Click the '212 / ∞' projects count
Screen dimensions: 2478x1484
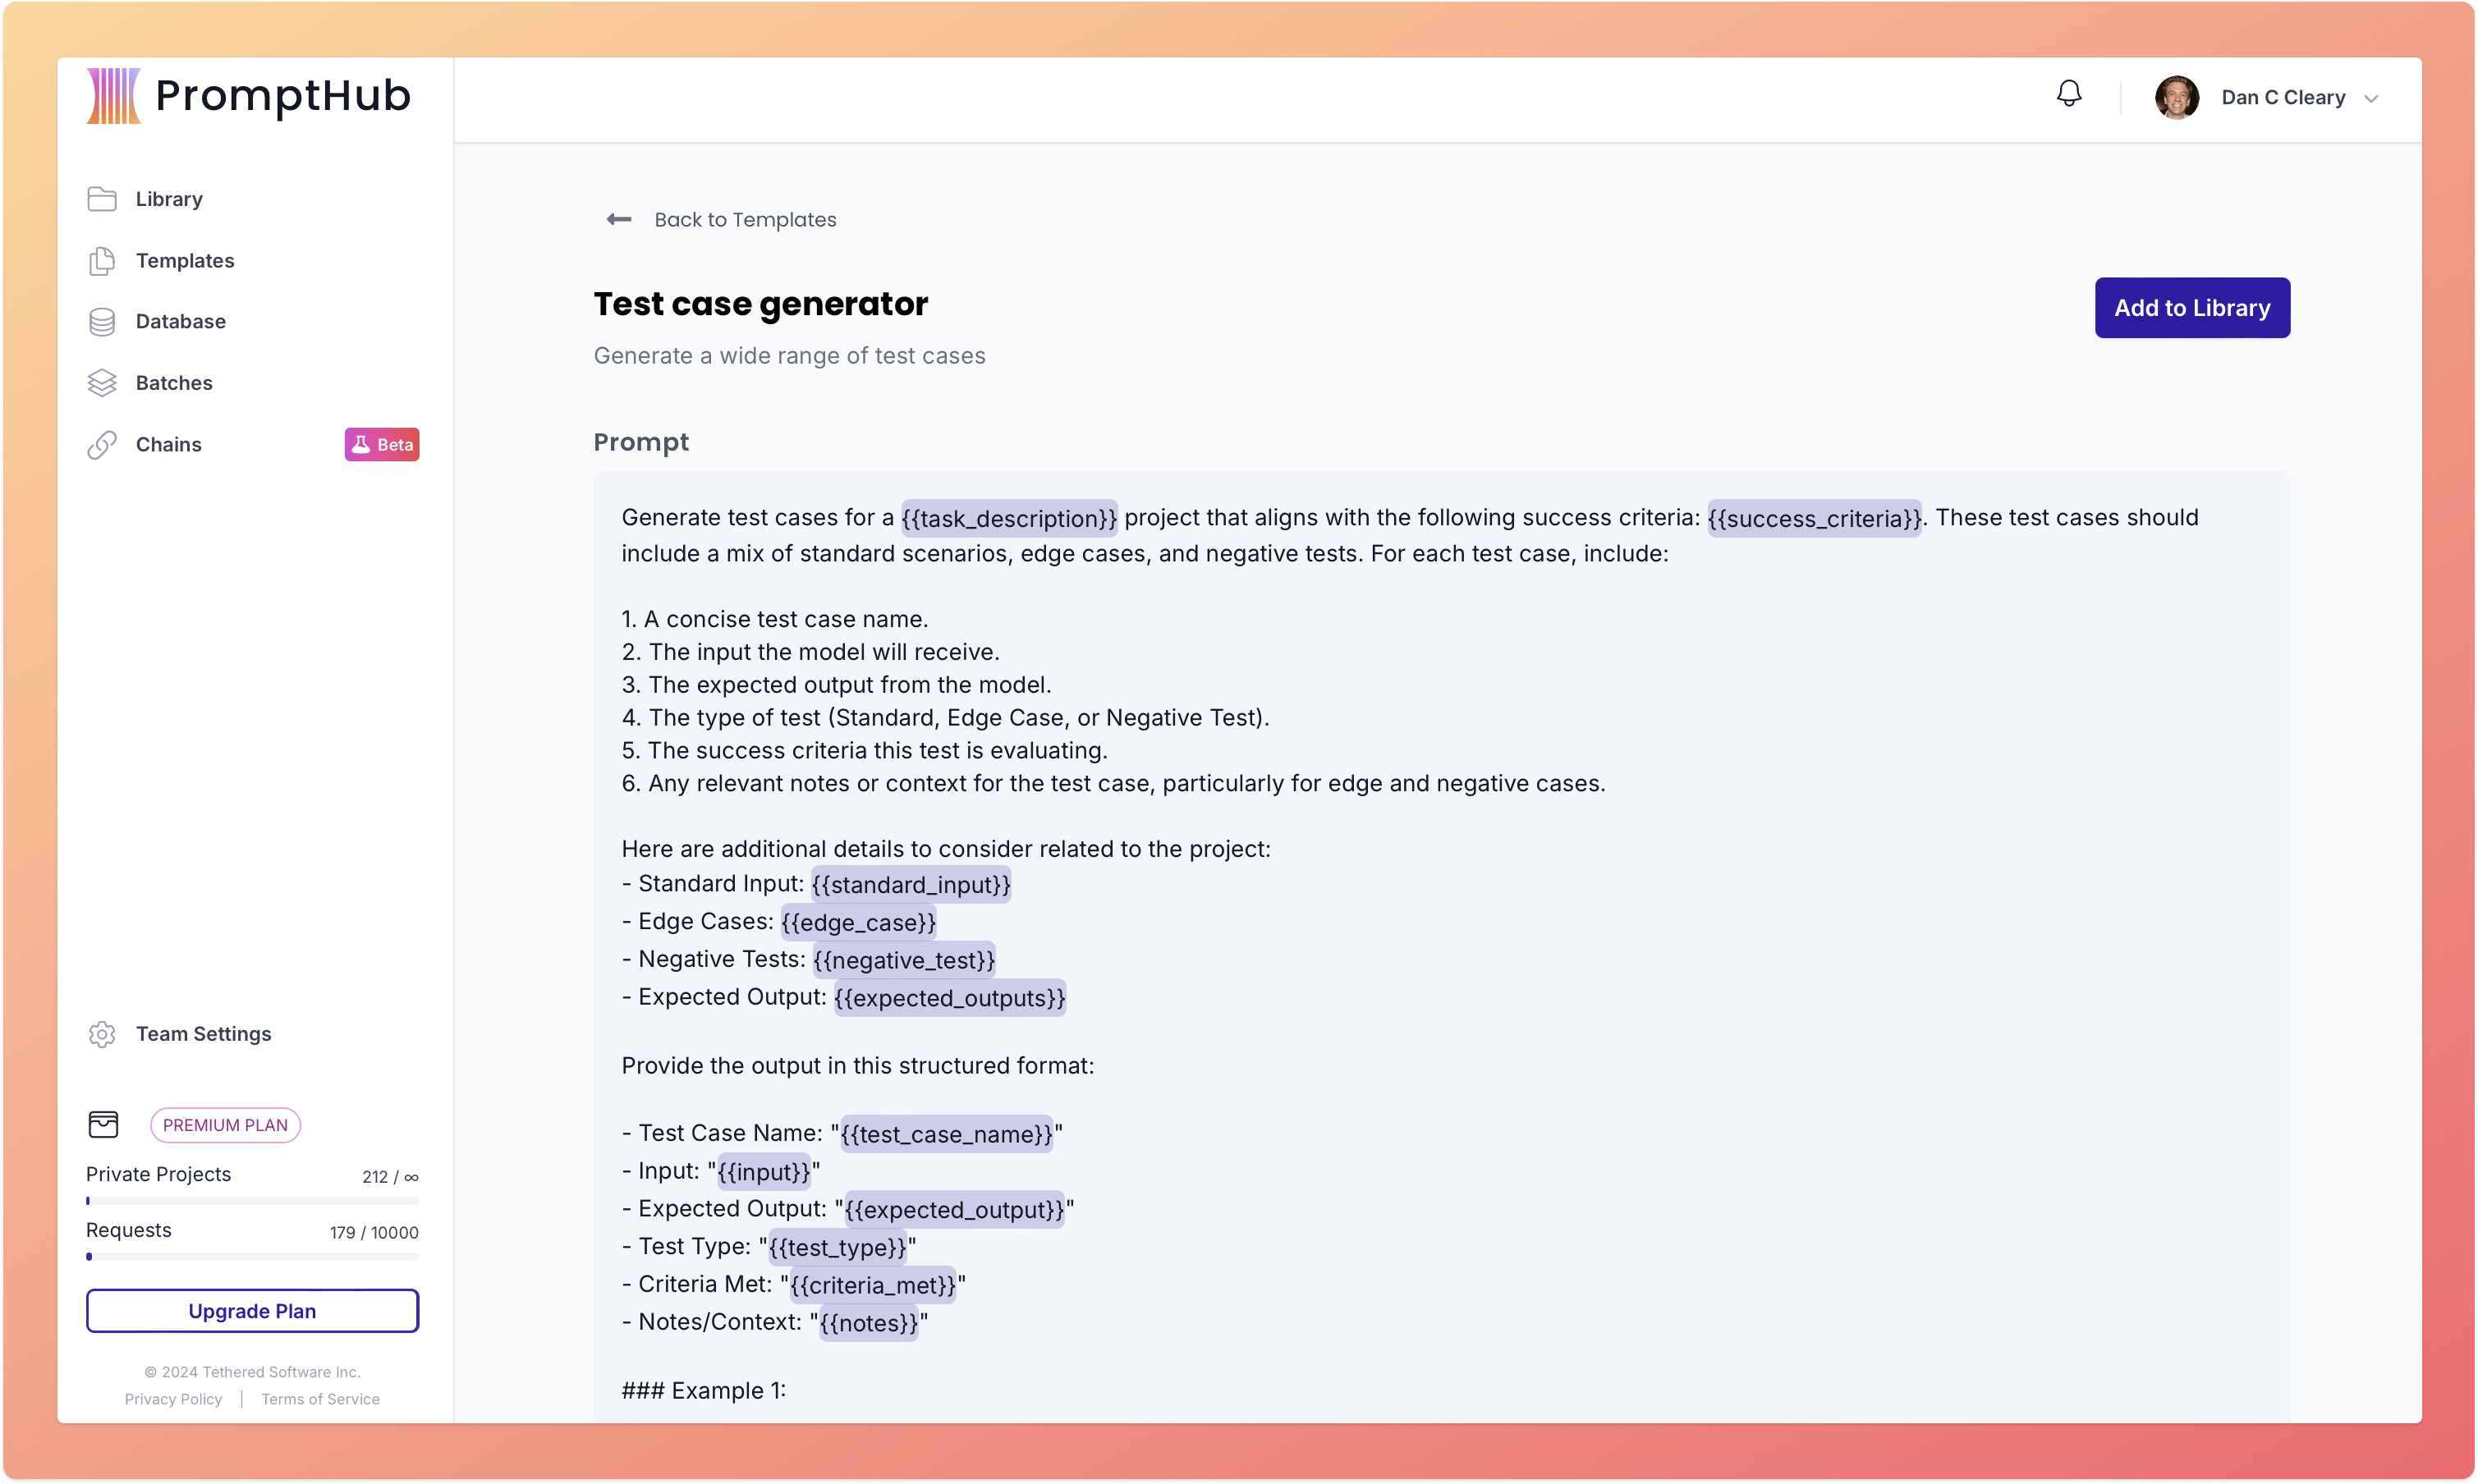click(390, 1177)
